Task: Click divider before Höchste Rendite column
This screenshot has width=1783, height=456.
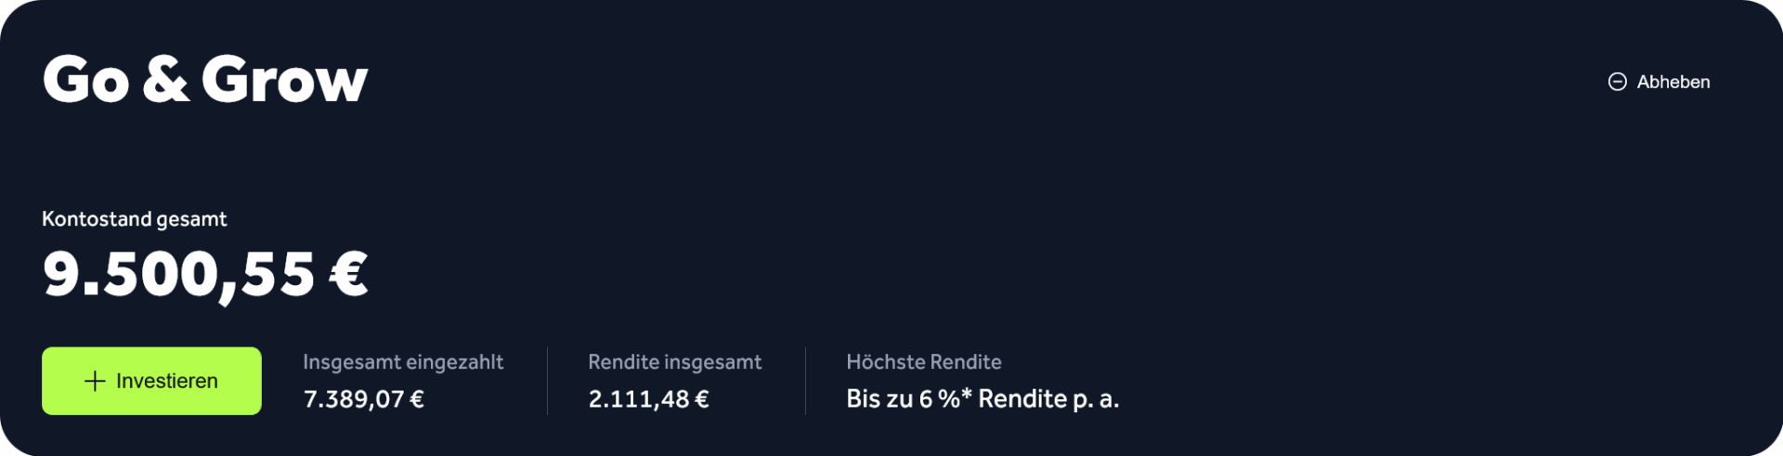Action: (x=805, y=381)
